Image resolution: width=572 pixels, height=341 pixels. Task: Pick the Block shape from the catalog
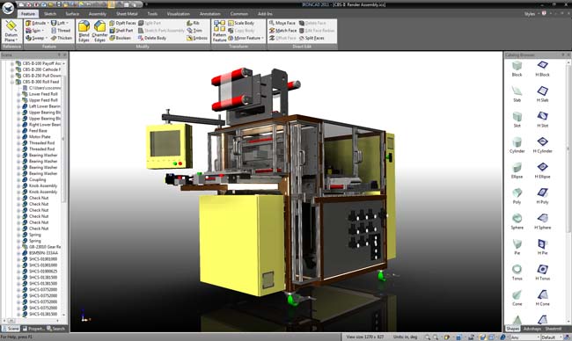(517, 69)
